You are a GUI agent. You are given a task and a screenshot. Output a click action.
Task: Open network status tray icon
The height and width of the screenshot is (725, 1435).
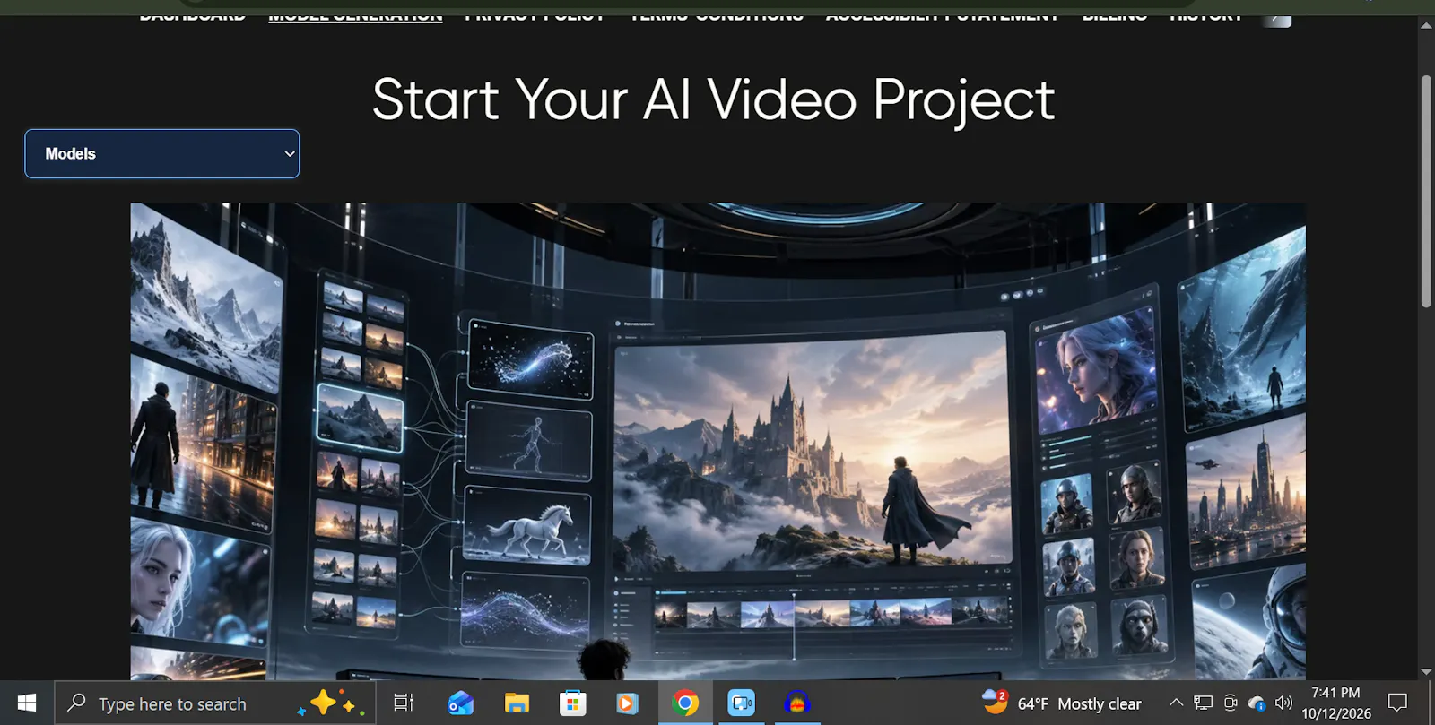click(x=1204, y=703)
